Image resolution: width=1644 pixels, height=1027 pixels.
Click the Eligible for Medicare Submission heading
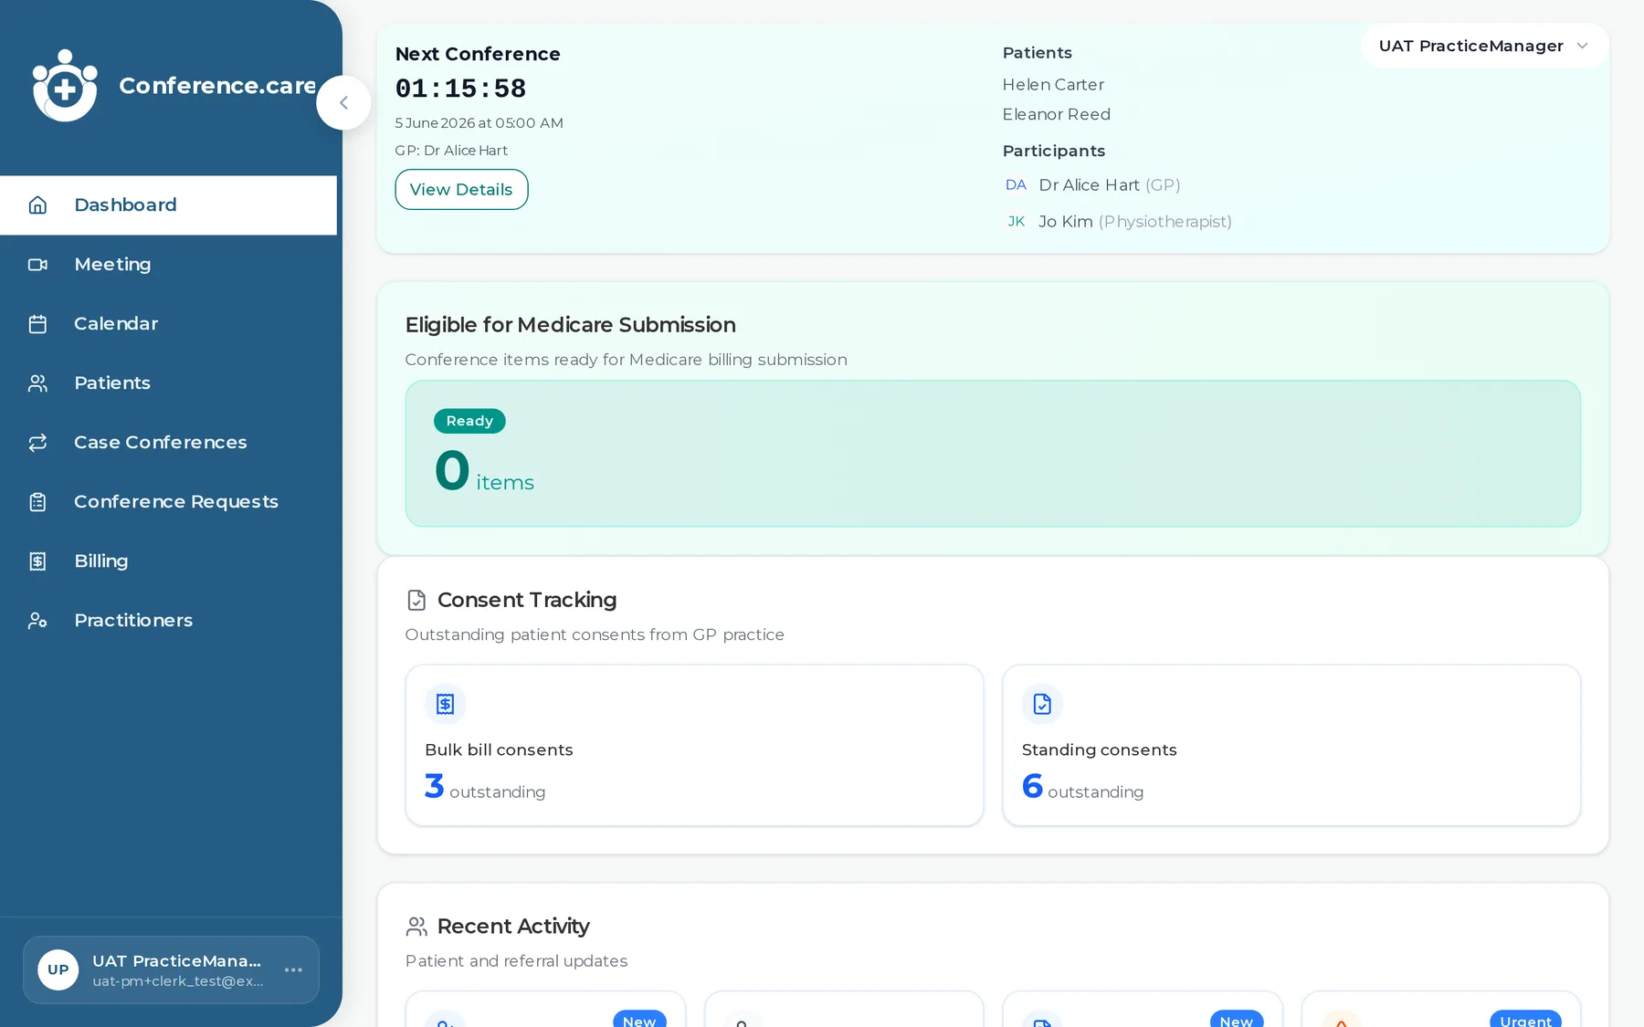pos(570,325)
